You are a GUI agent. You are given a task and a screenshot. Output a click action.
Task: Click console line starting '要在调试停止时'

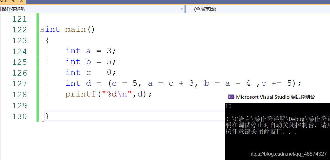[x=278, y=125]
